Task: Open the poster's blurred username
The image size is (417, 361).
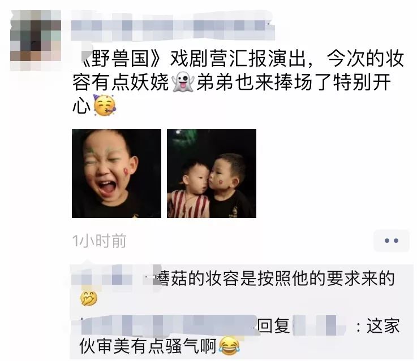Action: click(173, 26)
